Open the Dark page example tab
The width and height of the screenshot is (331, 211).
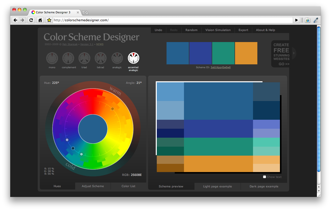264,186
